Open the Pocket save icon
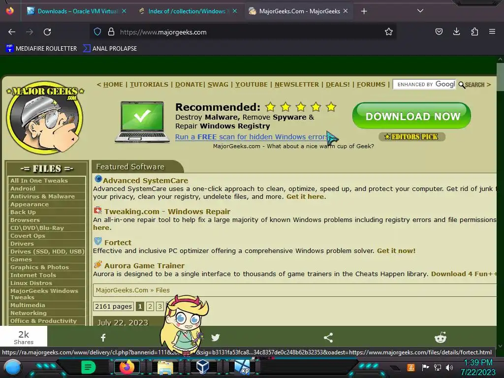The width and height of the screenshot is (504, 378). point(439,32)
